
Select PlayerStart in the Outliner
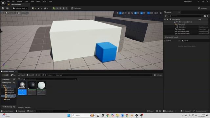pos(181,29)
